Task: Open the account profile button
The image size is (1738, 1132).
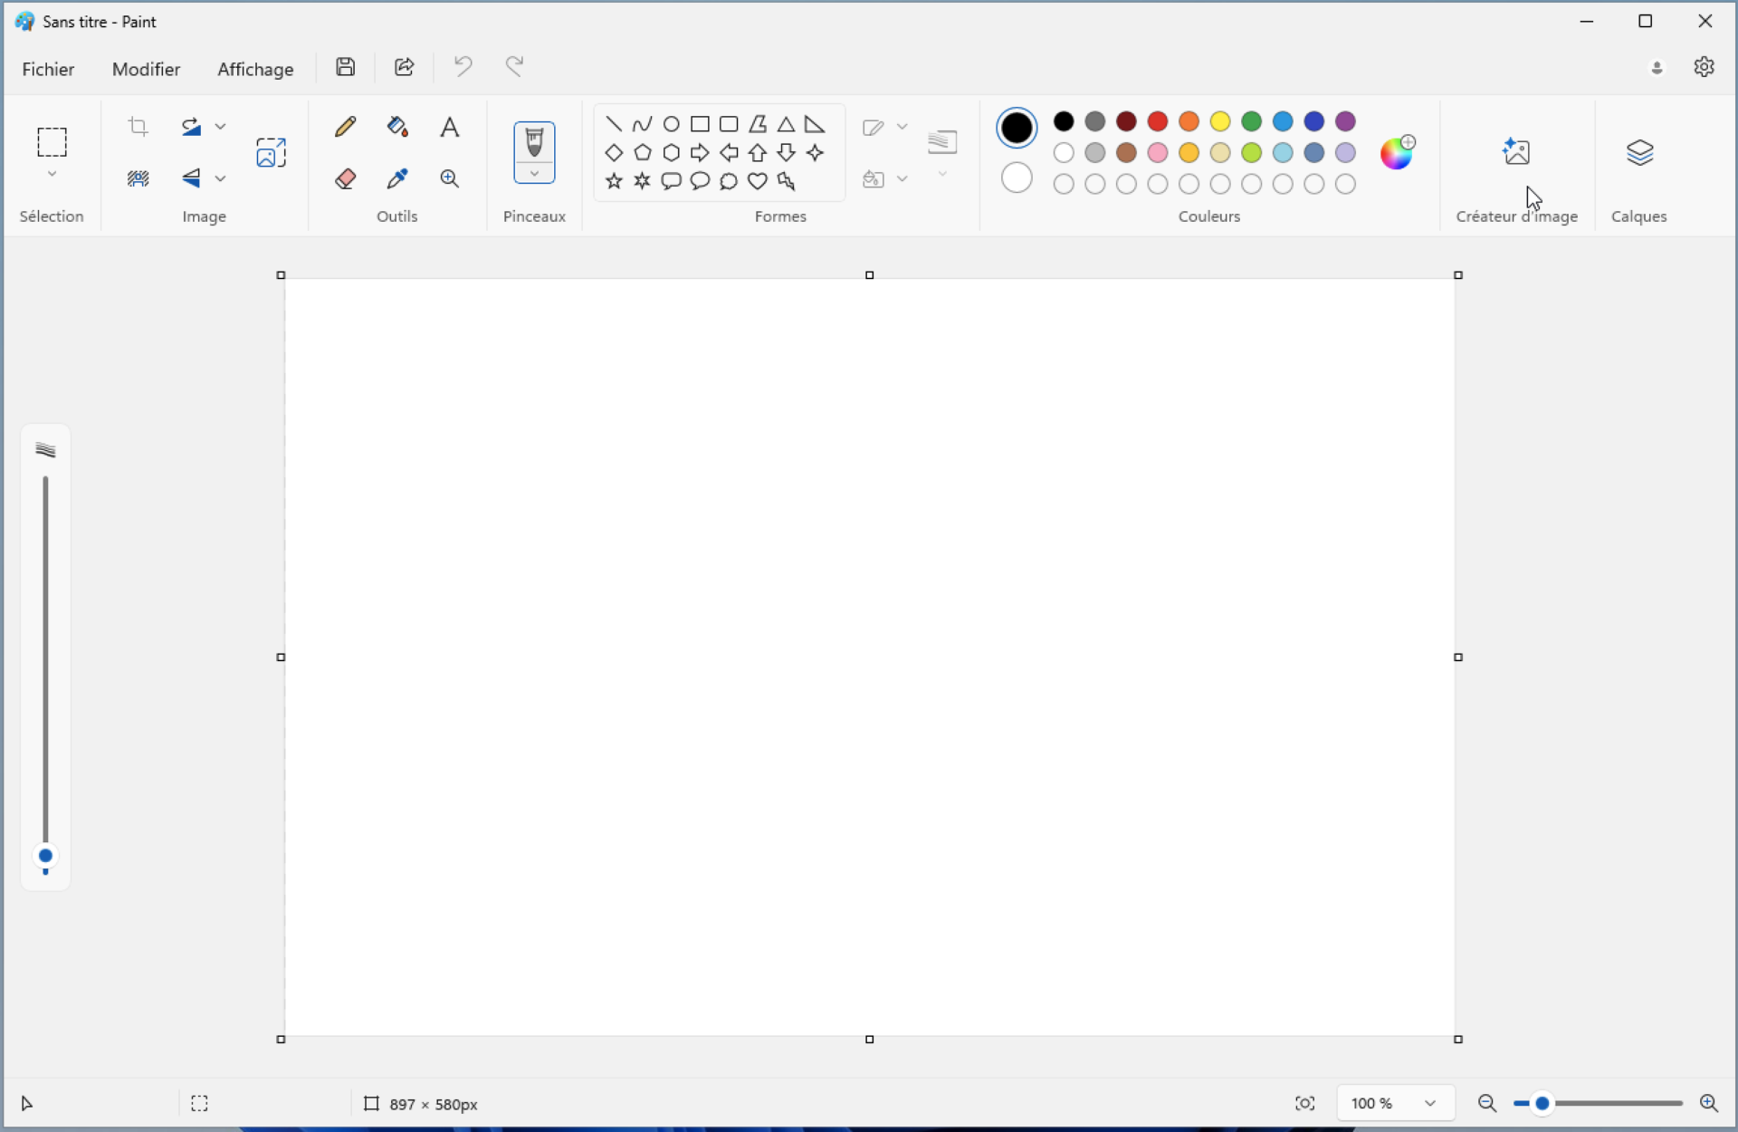Action: click(1657, 67)
